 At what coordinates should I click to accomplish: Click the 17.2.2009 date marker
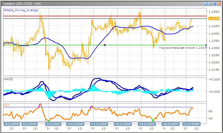point(191,124)
